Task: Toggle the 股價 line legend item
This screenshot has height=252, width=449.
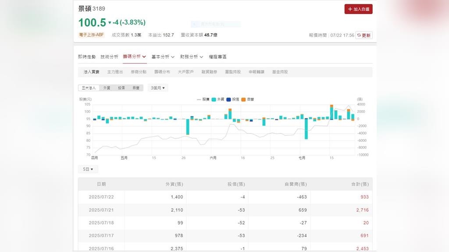Action: pos(203,99)
